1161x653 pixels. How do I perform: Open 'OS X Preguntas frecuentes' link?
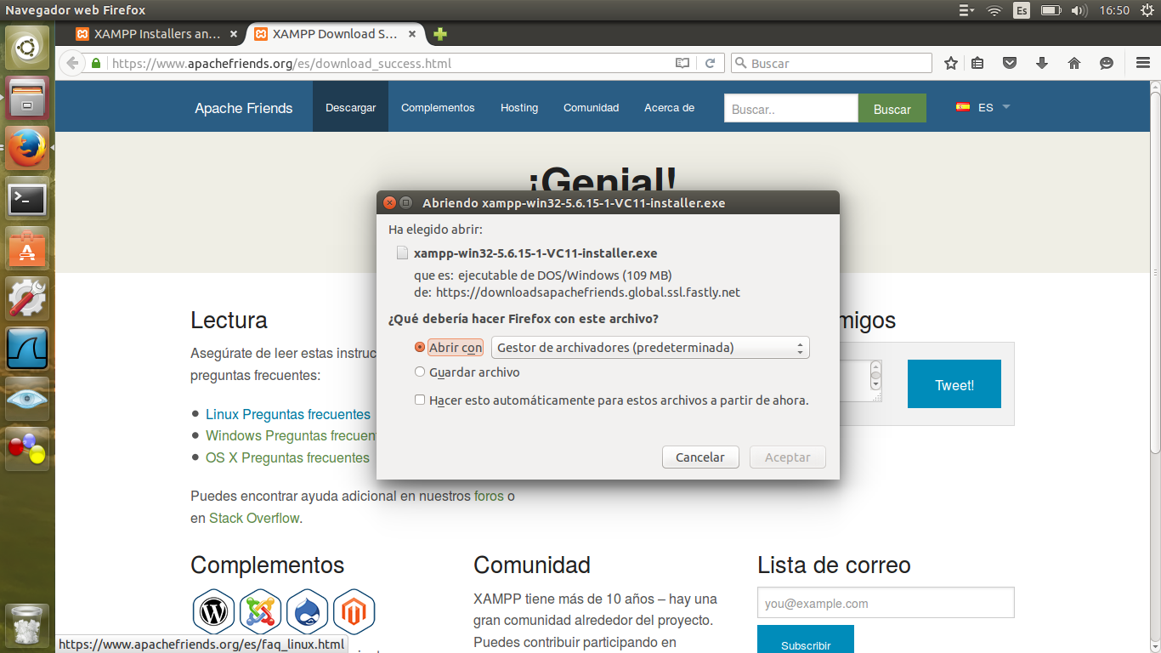click(287, 457)
